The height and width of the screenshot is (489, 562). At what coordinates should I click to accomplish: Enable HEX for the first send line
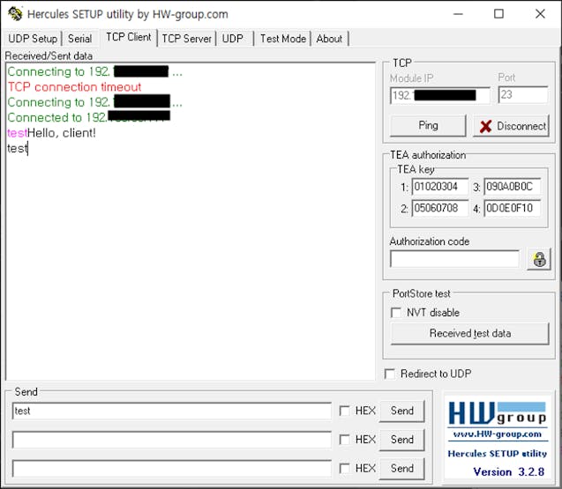[x=344, y=411]
